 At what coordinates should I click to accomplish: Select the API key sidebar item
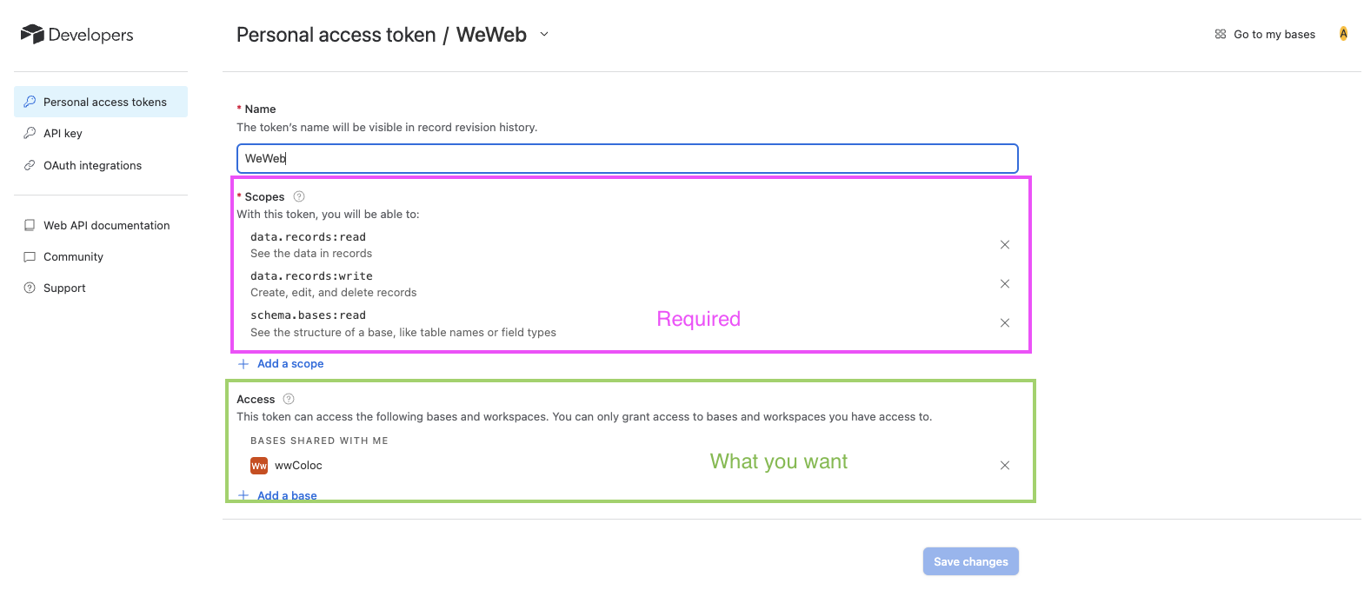[62, 133]
